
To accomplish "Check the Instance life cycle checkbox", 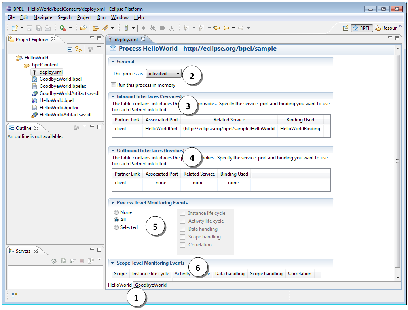I will [x=183, y=213].
